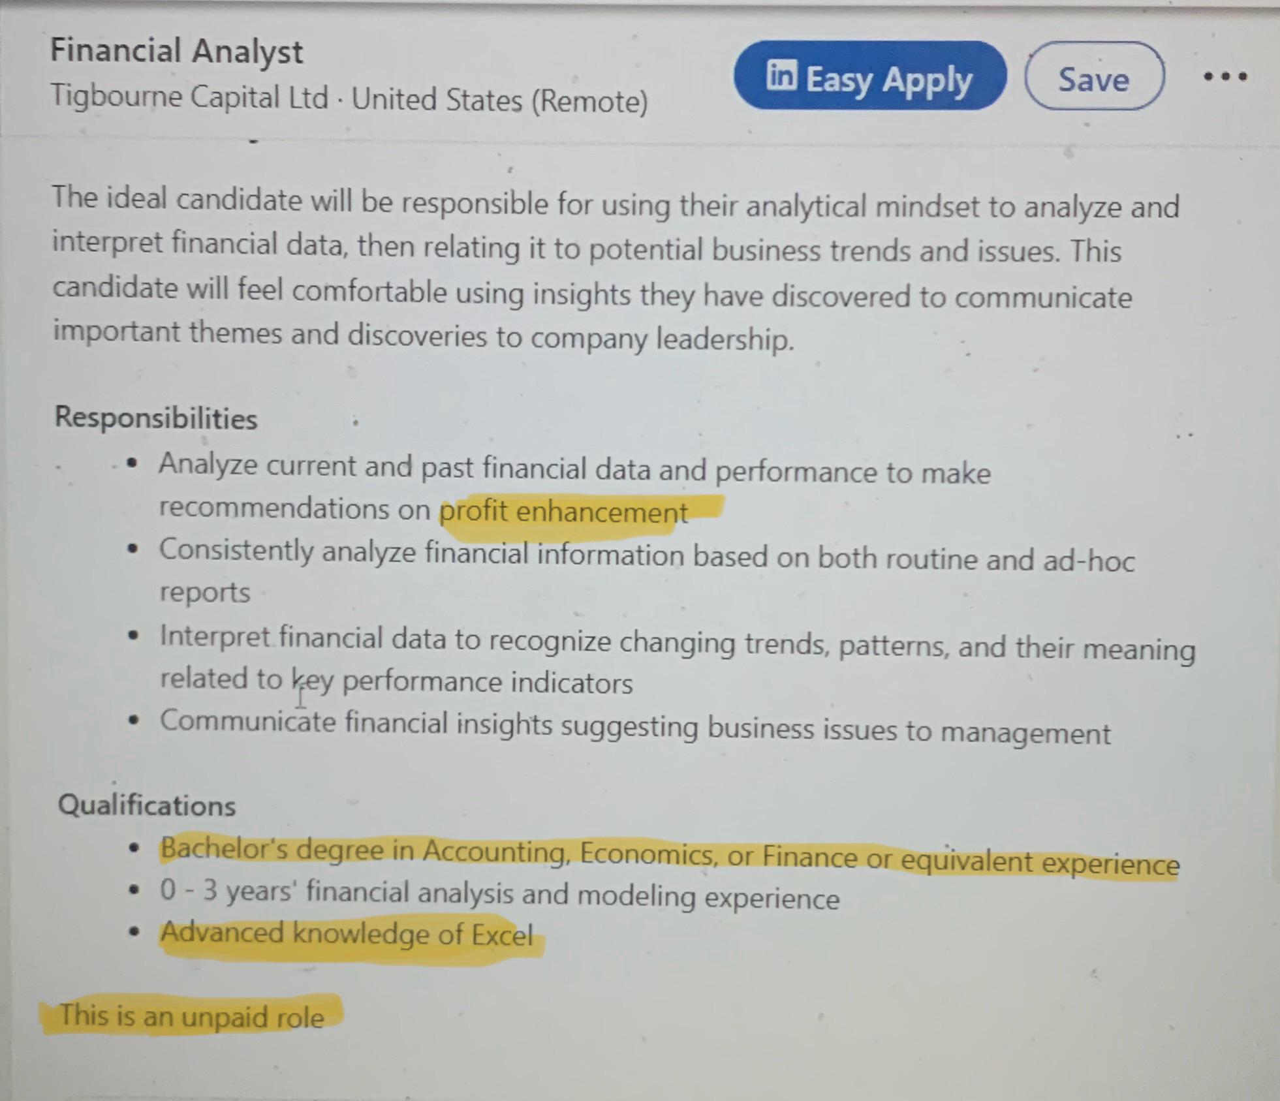Viewport: 1280px width, 1101px height.
Task: Open the Financial Analyst job title
Action: click(x=177, y=52)
